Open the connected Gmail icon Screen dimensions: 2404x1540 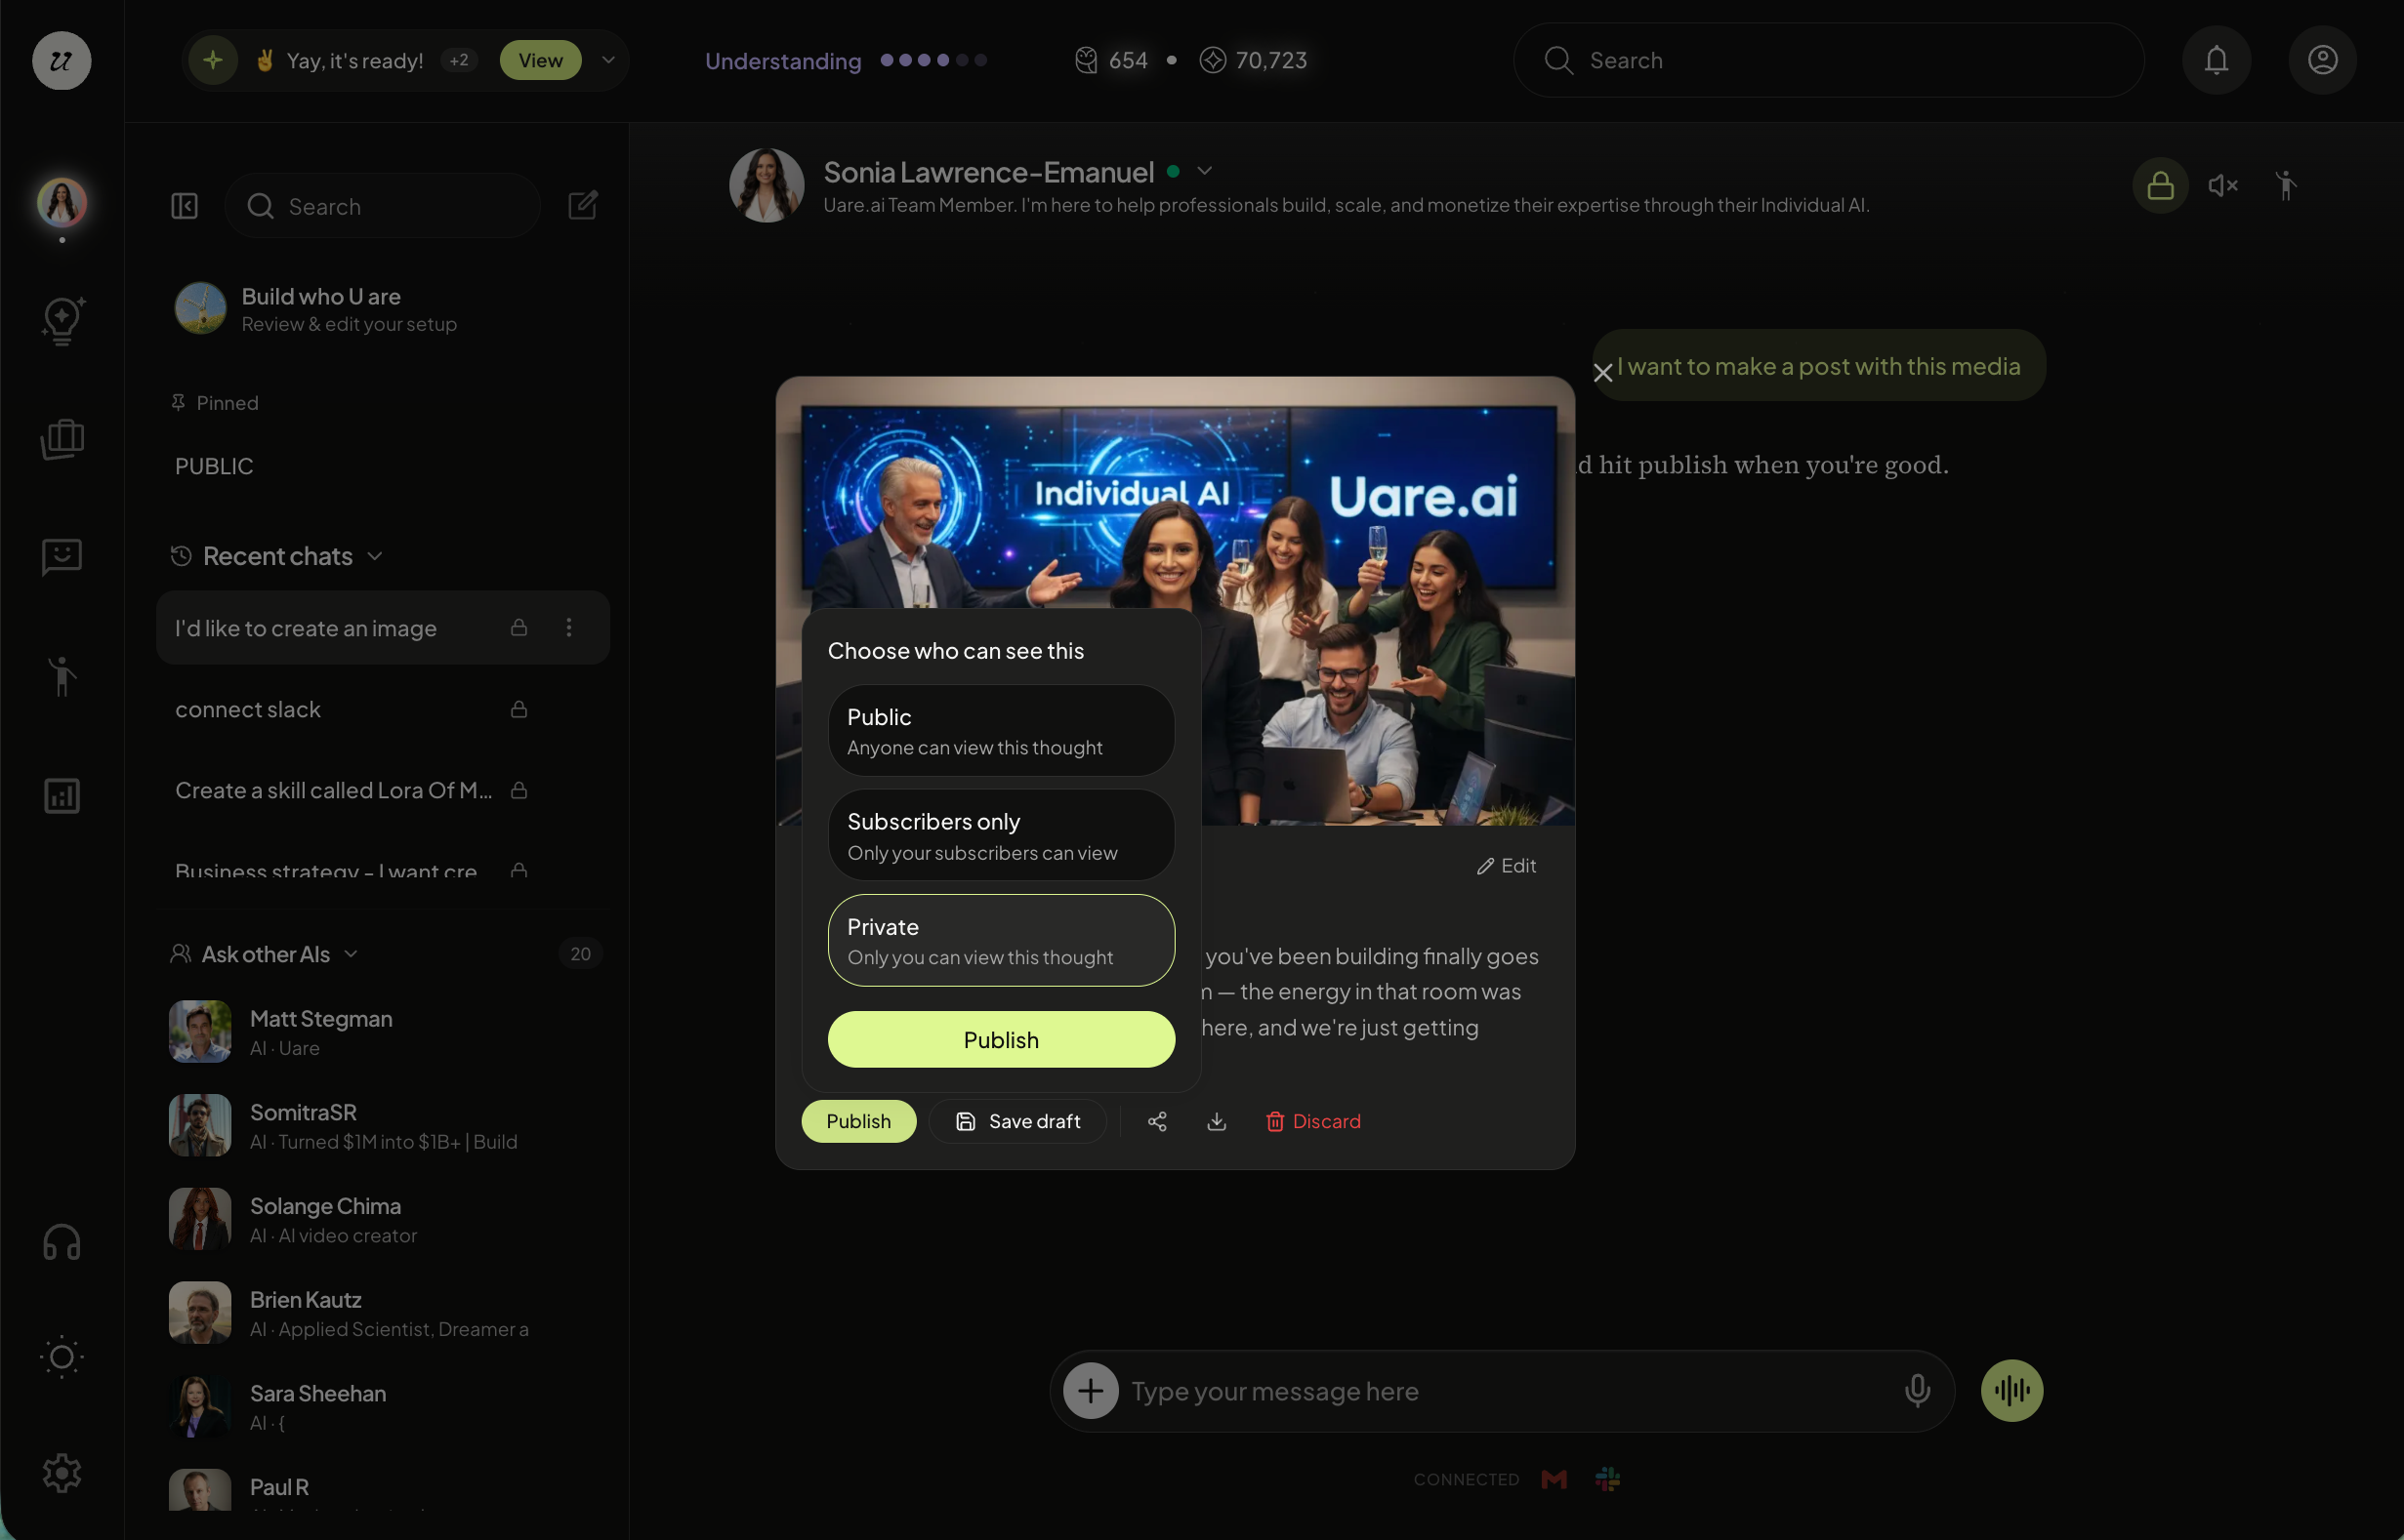point(1554,1479)
